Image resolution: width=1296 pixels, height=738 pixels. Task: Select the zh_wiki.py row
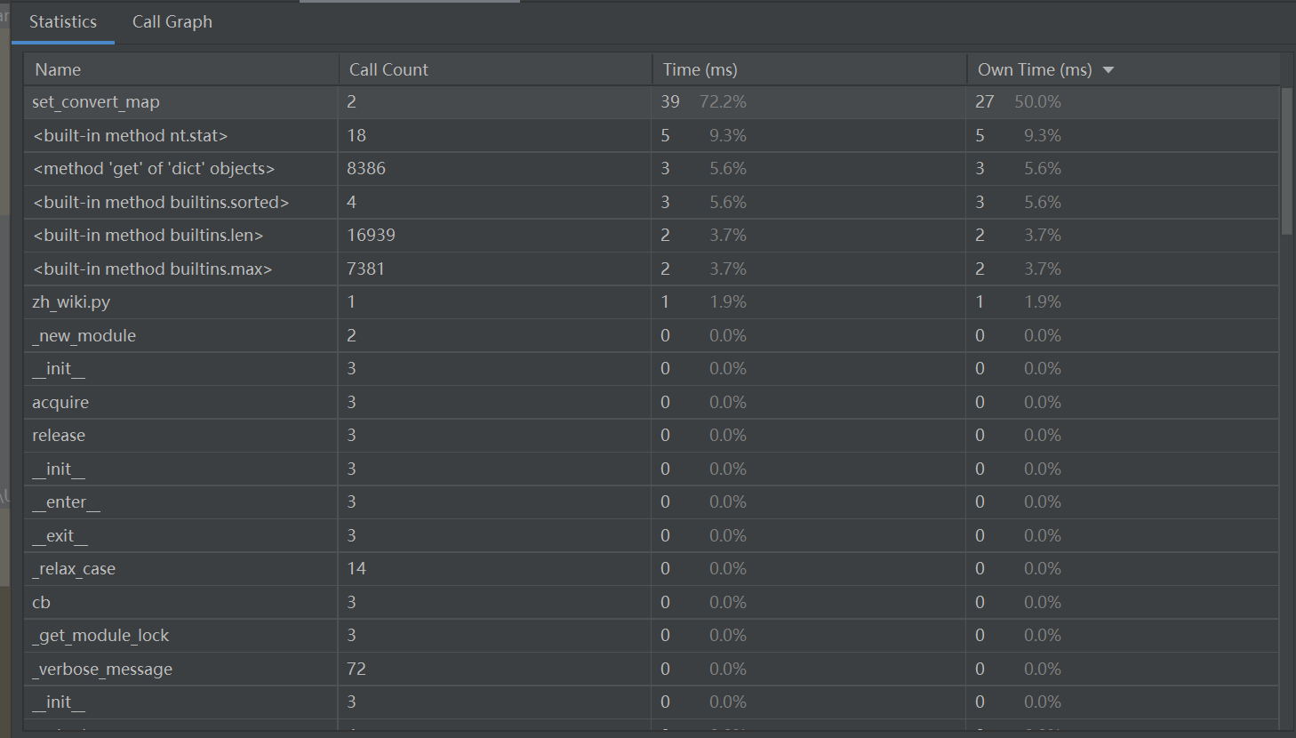pos(71,302)
